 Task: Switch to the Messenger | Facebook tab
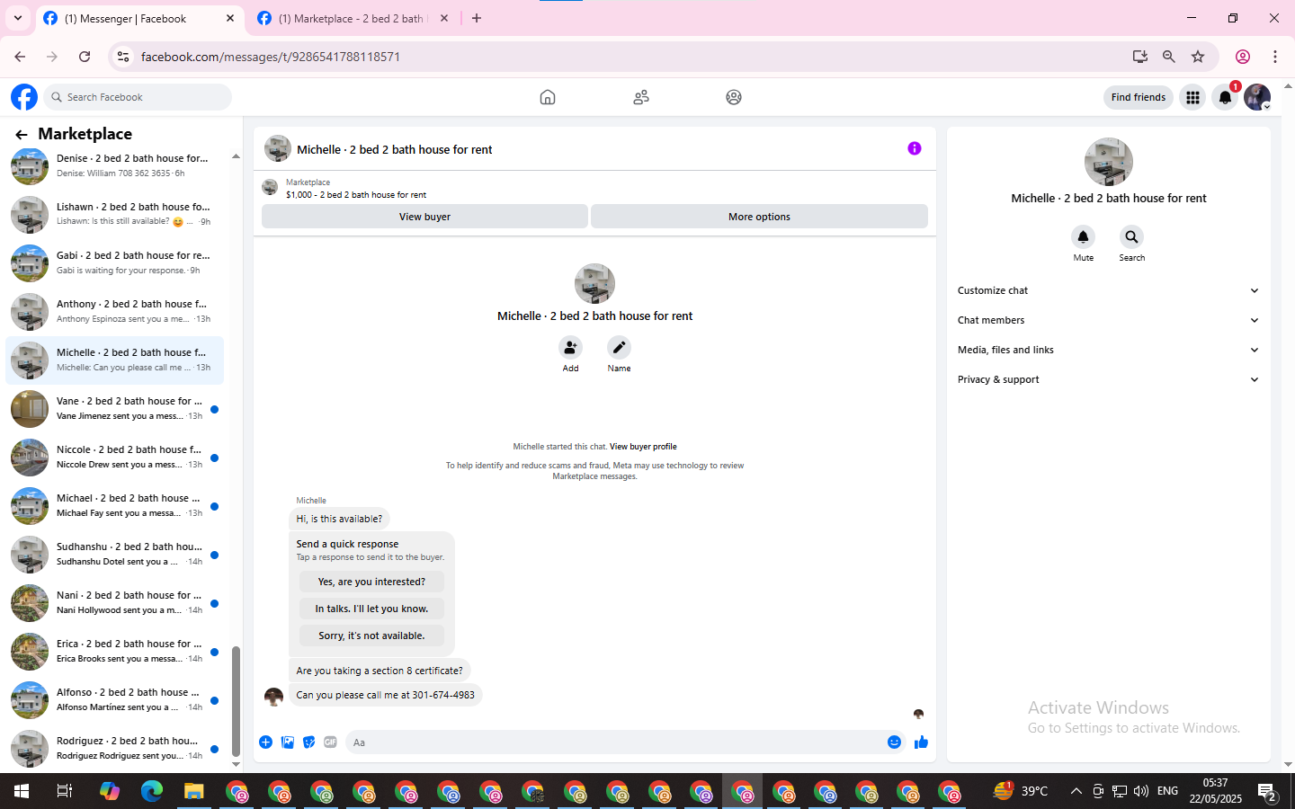[x=139, y=19]
